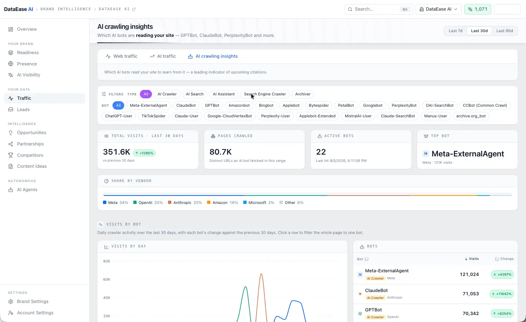Screen dimensions: 526x322
Task: Switch to the AI traffic tab
Action: (x=163, y=56)
